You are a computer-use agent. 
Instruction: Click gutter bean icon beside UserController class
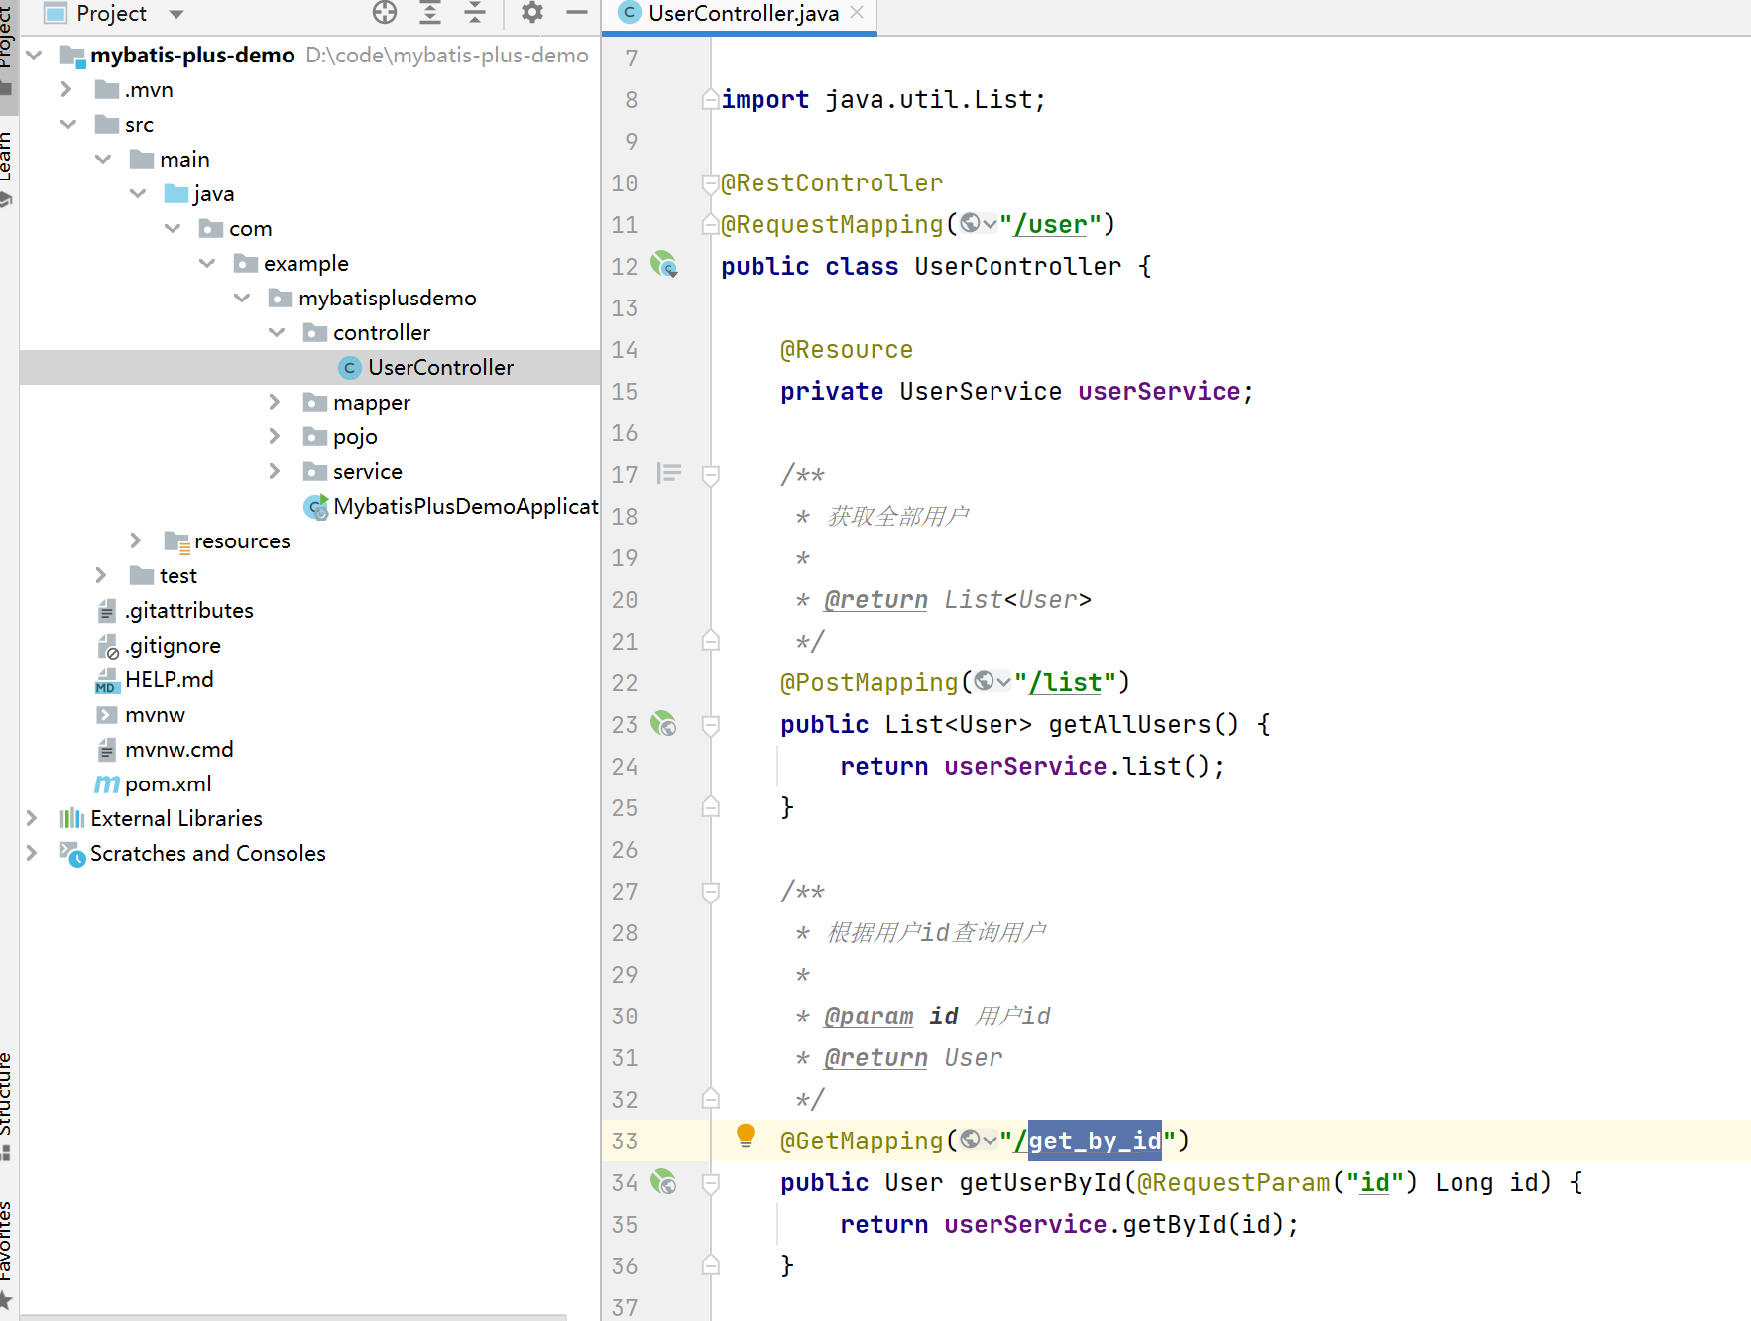coord(663,265)
